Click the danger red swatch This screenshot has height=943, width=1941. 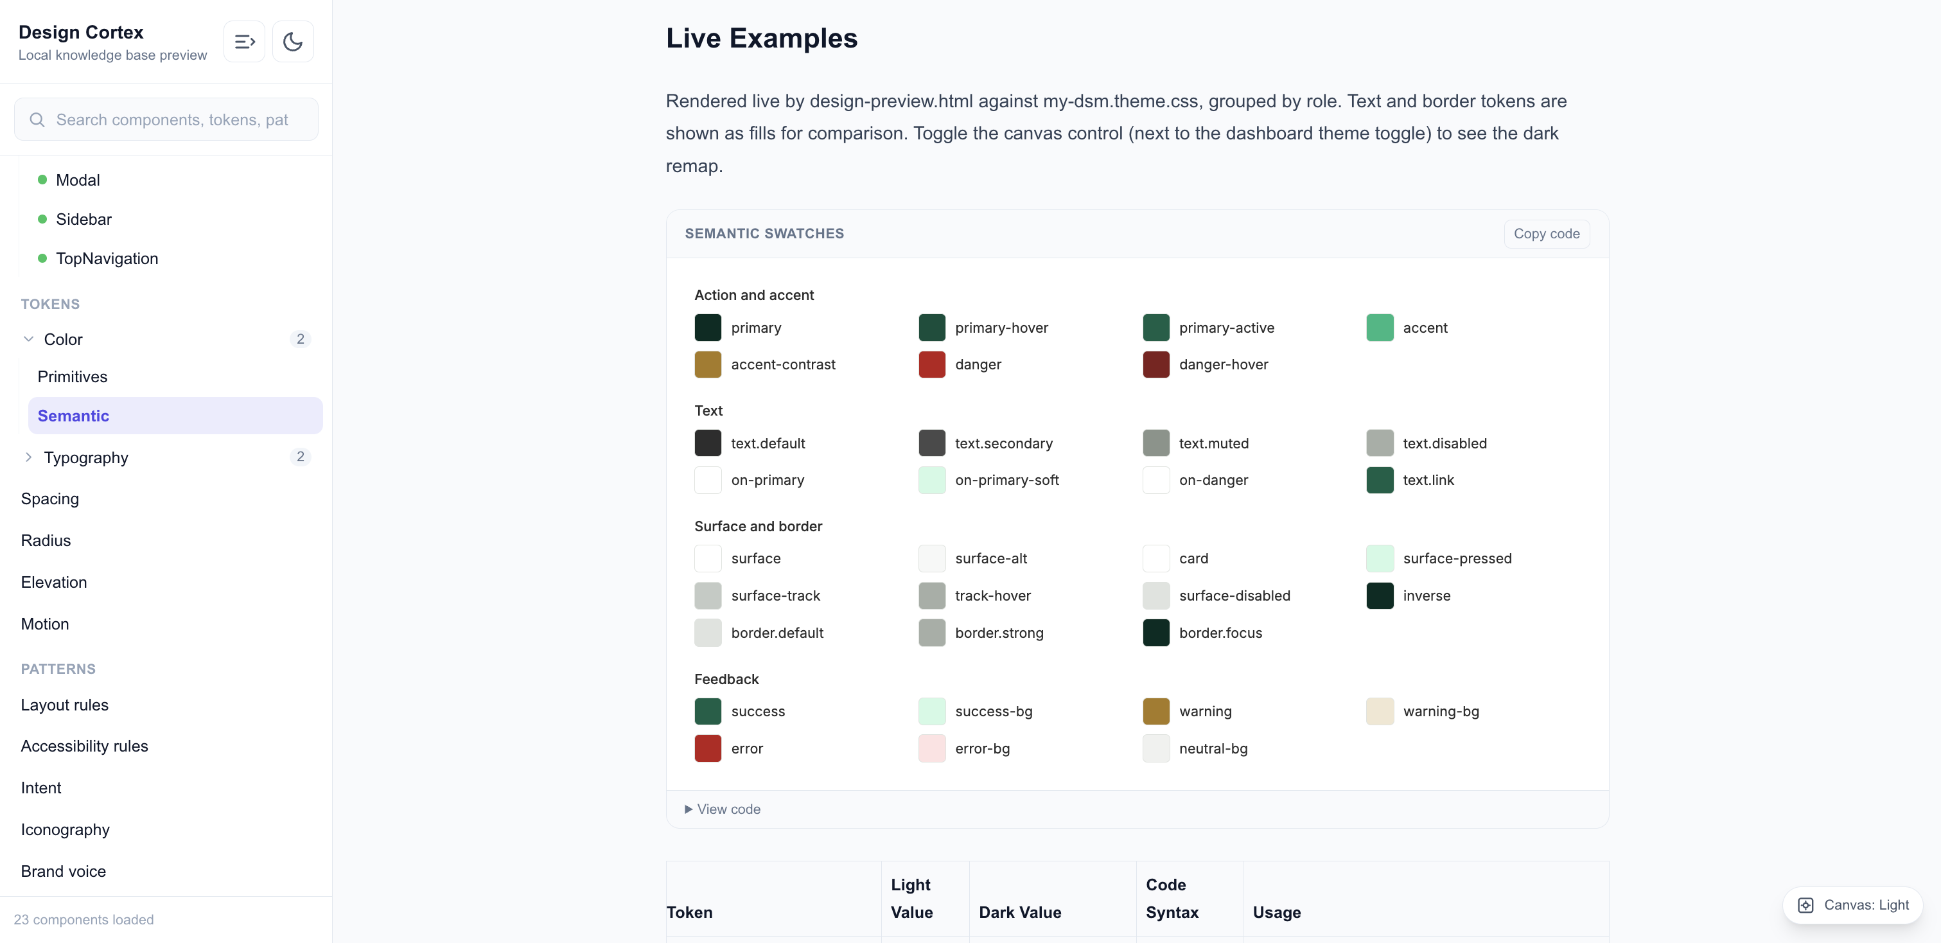tap(932, 365)
